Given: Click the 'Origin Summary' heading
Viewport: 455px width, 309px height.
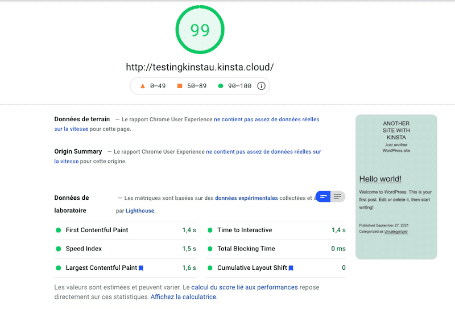Looking at the screenshot, I should [78, 151].
